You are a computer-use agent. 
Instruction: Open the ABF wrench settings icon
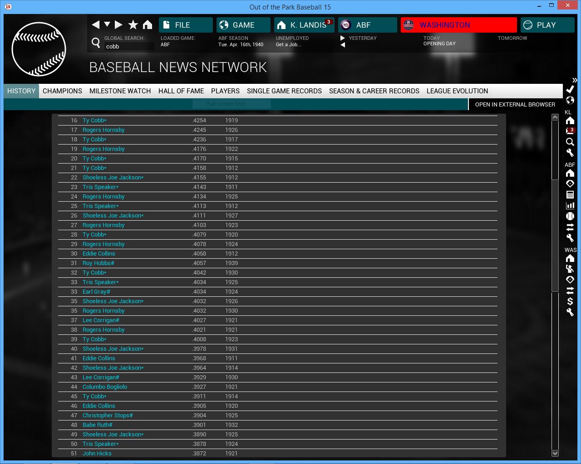pyautogui.click(x=570, y=238)
